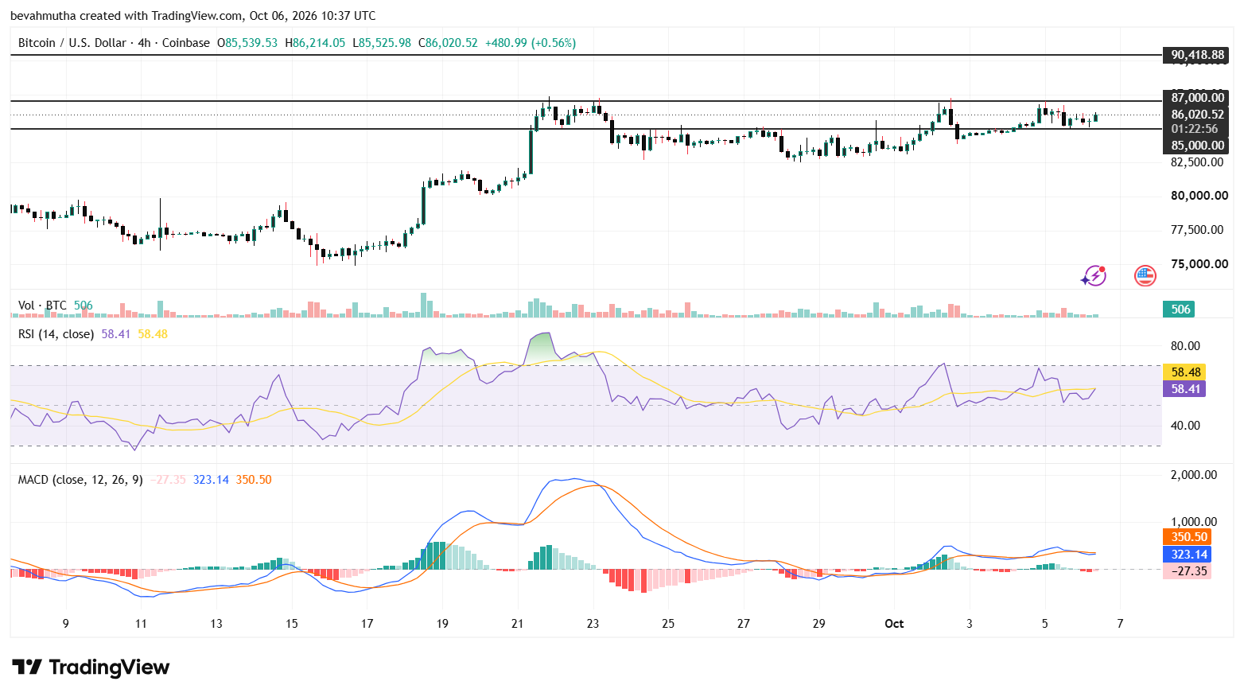Click the TradingView logo at bottom left
The height and width of the screenshot is (697, 1244).
91,667
